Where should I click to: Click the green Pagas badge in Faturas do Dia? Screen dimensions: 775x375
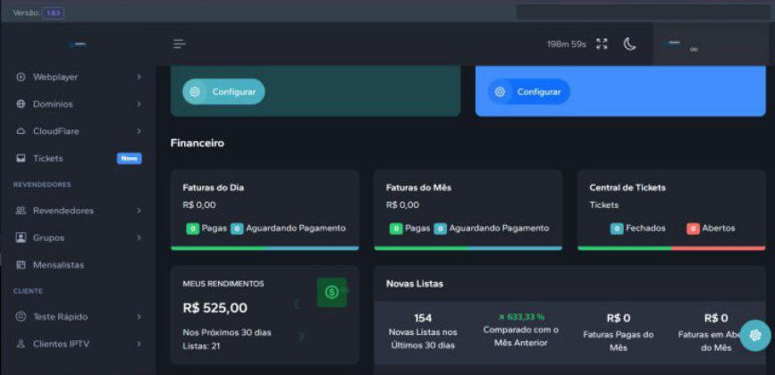[192, 229]
